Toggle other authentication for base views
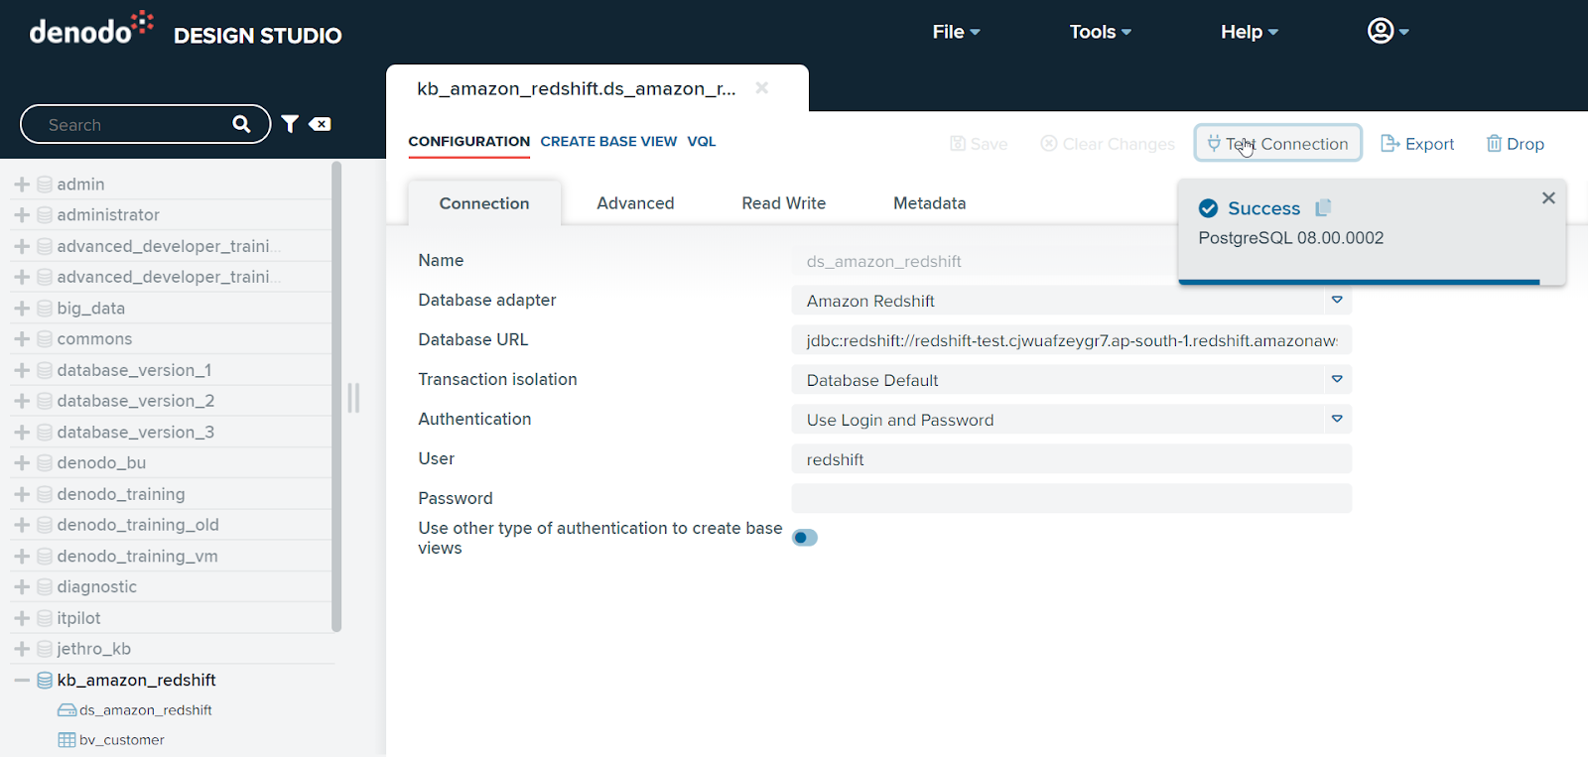This screenshot has height=757, width=1588. pos(805,538)
